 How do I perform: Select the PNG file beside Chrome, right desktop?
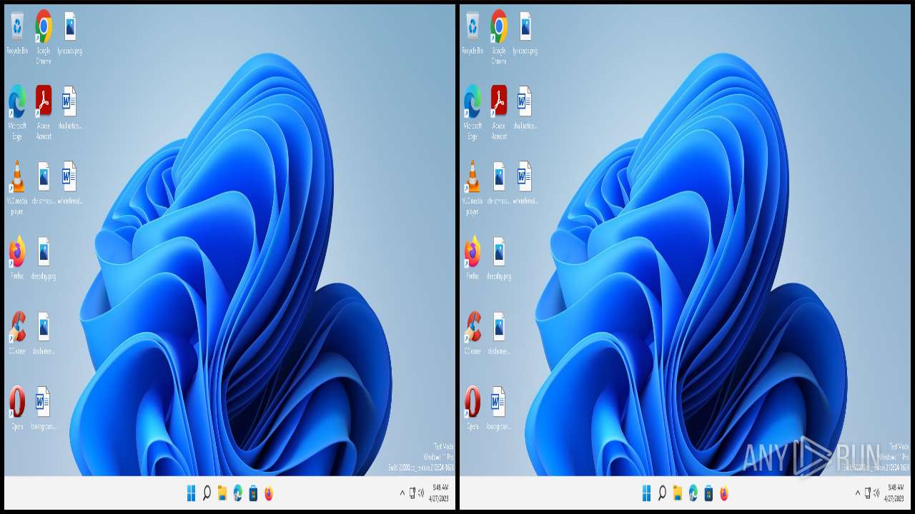click(525, 33)
